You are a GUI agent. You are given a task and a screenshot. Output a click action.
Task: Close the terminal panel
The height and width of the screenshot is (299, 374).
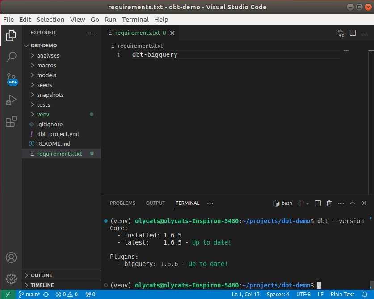(364, 203)
